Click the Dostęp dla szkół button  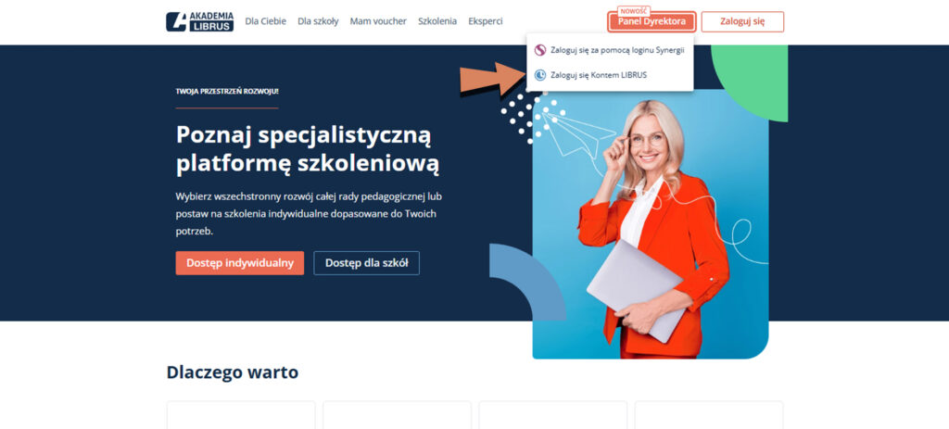pos(366,263)
